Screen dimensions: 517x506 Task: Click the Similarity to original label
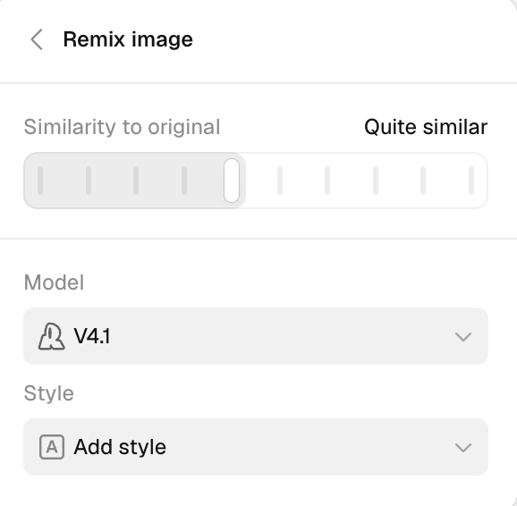[x=122, y=127]
